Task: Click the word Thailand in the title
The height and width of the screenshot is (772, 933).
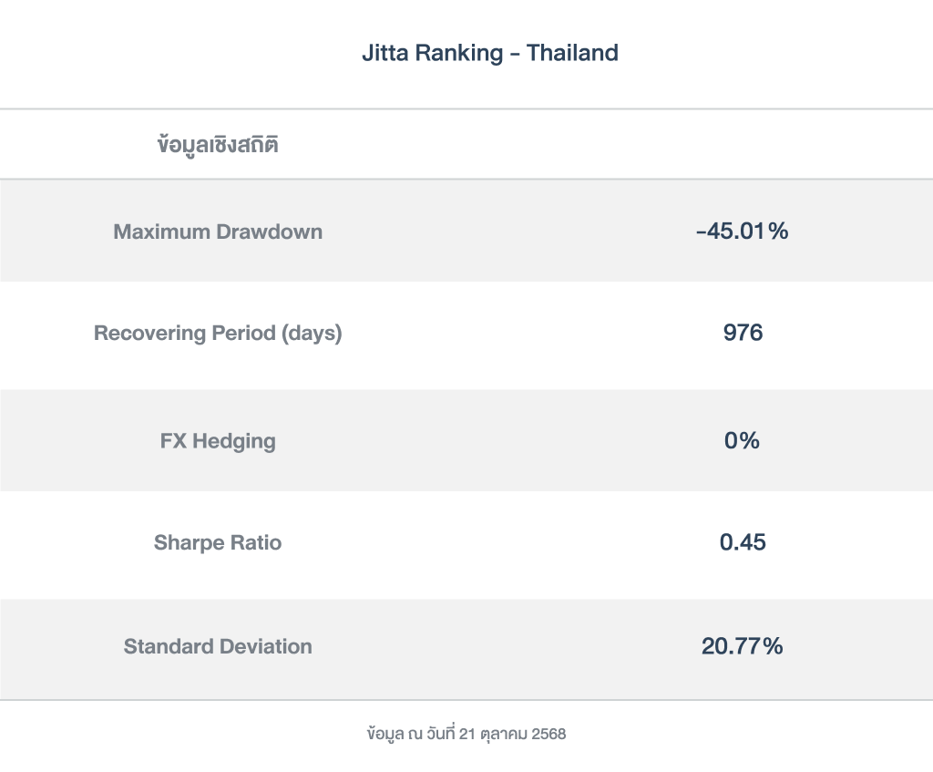Action: 572,53
